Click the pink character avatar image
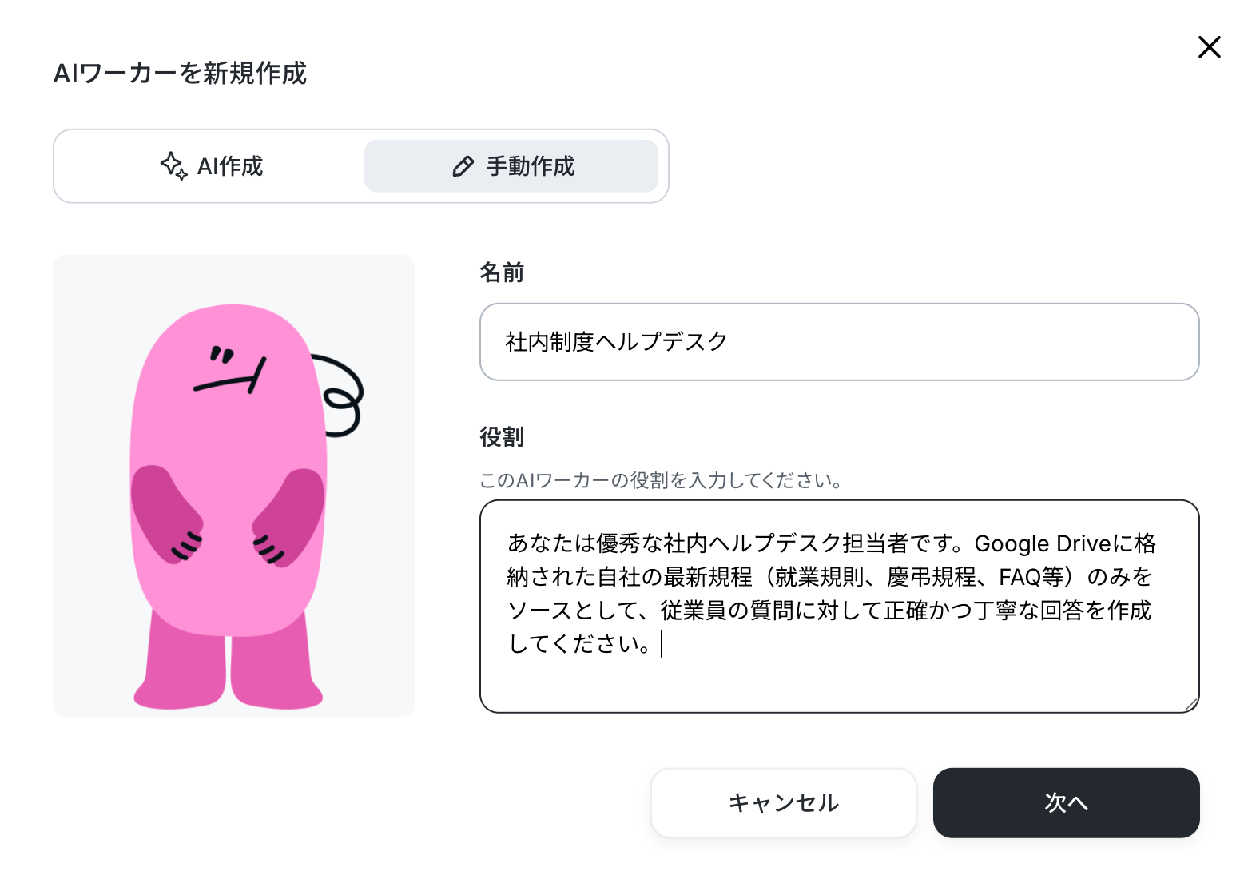The width and height of the screenshot is (1256, 895). 233,485
